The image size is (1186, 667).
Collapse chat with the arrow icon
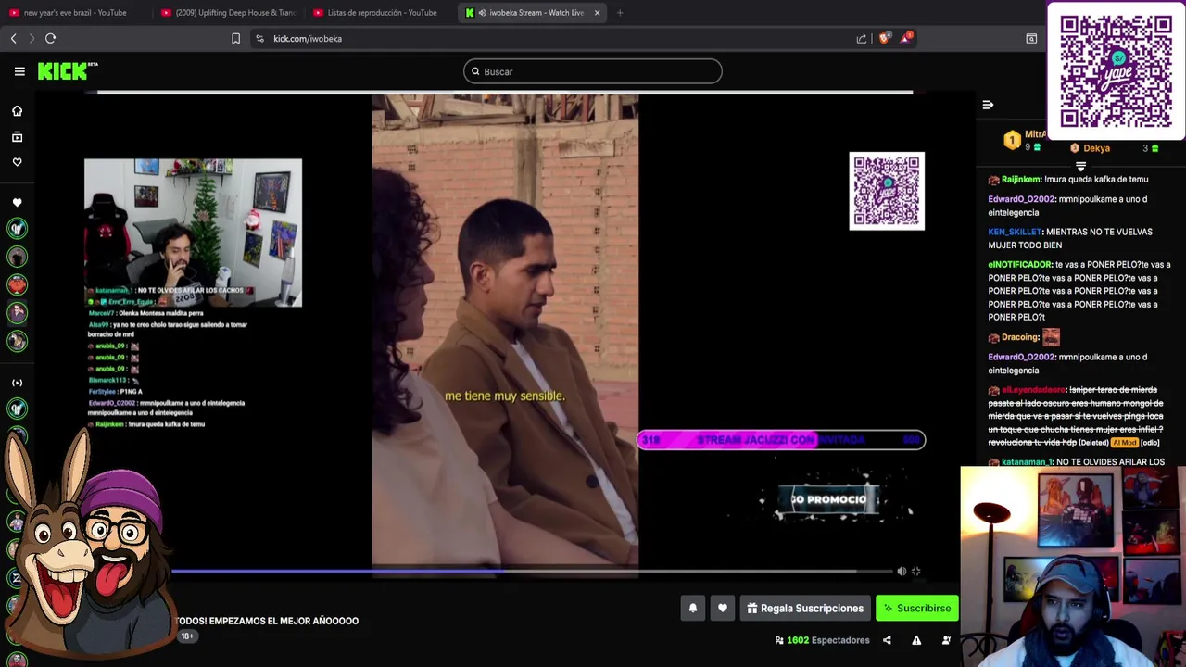988,105
